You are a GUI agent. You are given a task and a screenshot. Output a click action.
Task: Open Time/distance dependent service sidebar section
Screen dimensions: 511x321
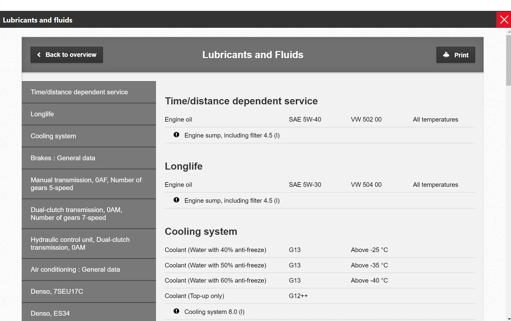[89, 92]
